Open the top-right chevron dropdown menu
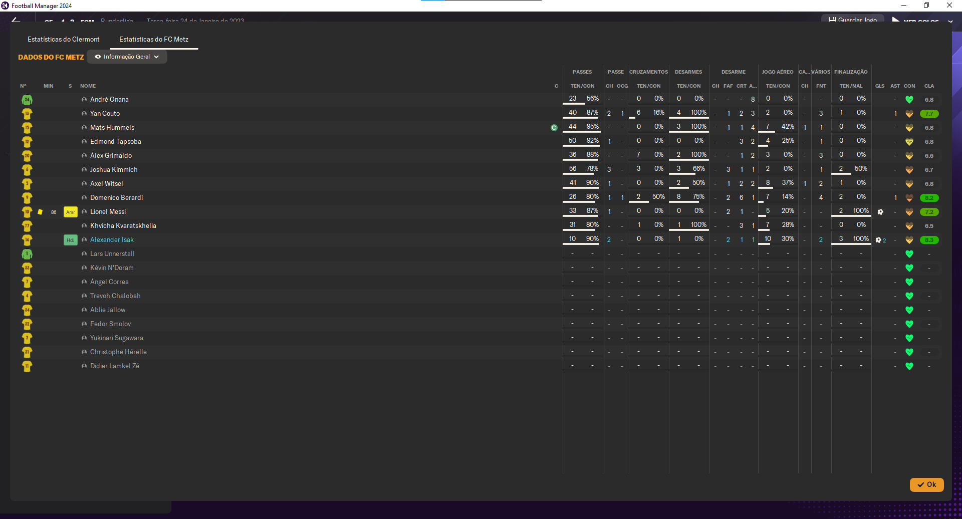 (950, 21)
